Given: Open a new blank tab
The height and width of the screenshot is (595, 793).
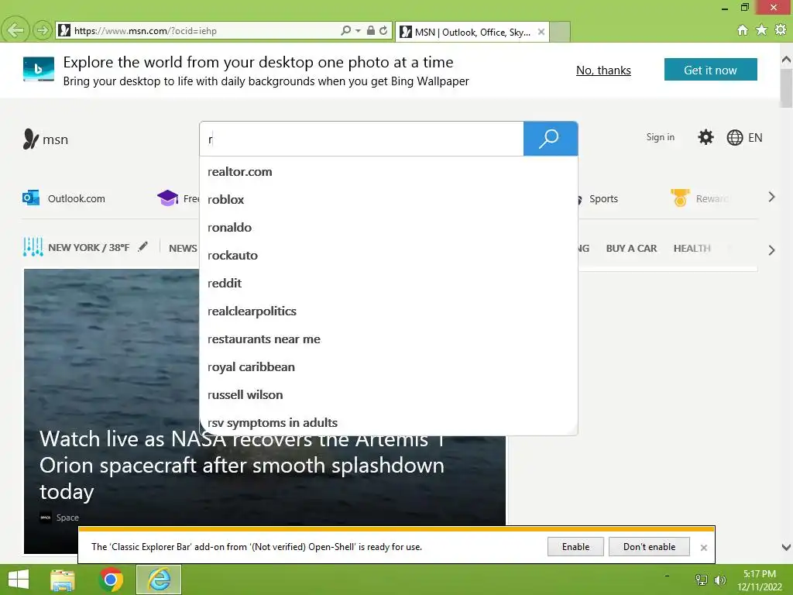Looking at the screenshot, I should pos(560,32).
